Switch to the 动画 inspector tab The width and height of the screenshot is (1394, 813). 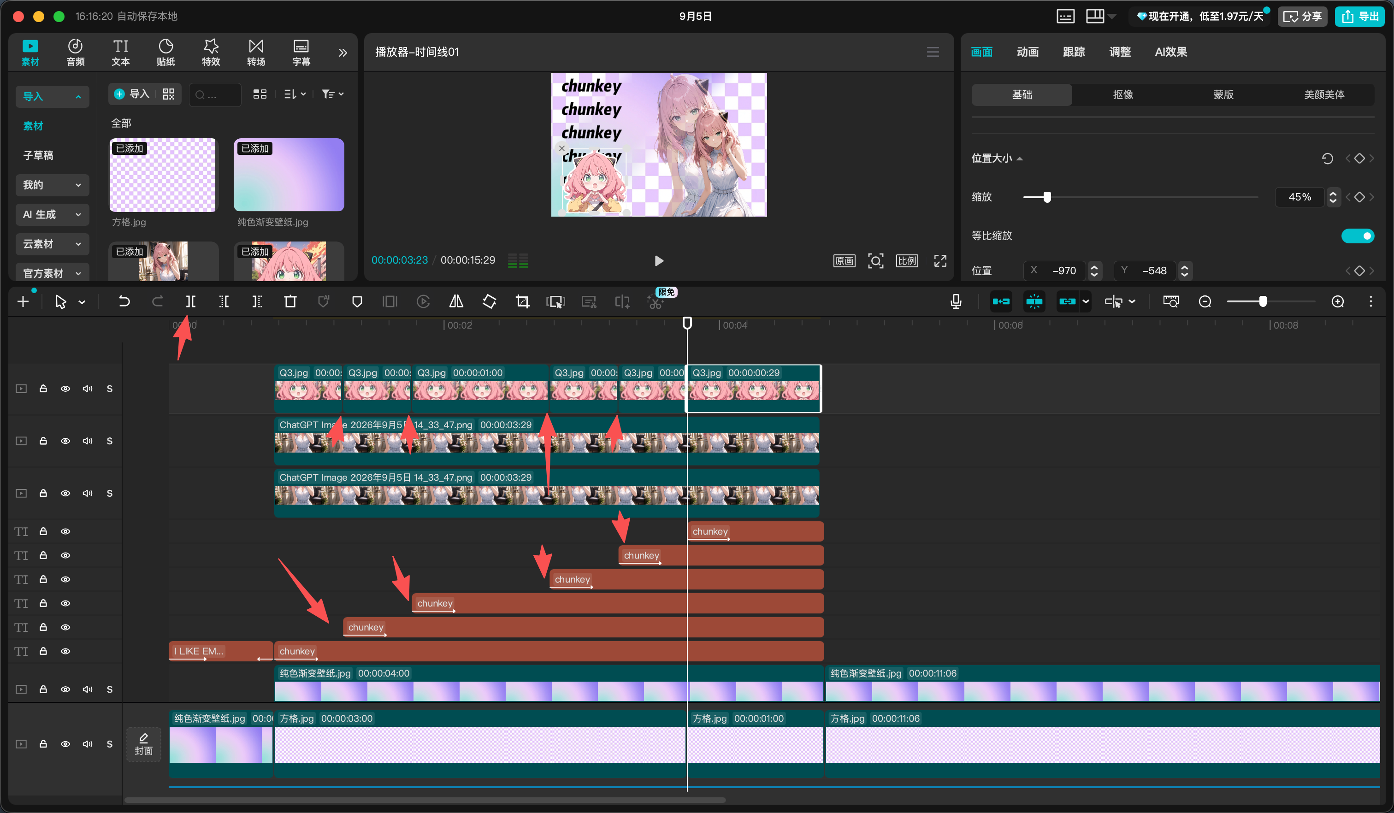(x=1027, y=52)
